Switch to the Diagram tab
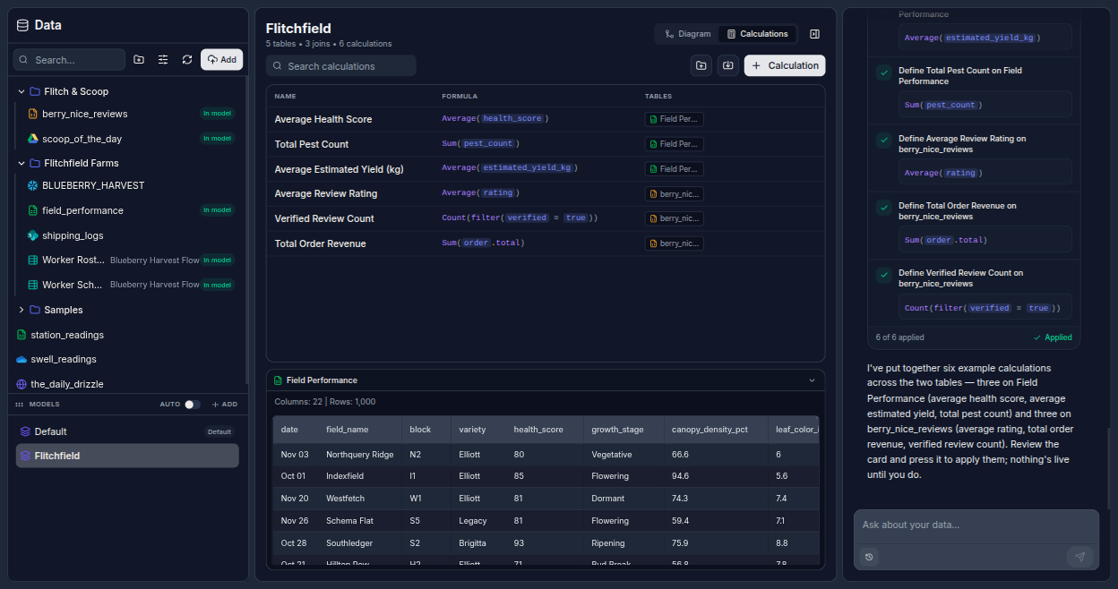Viewport: 1118px width, 589px height. click(x=687, y=34)
